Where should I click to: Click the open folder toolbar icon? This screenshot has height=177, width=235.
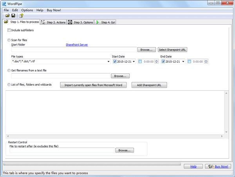(7, 15)
